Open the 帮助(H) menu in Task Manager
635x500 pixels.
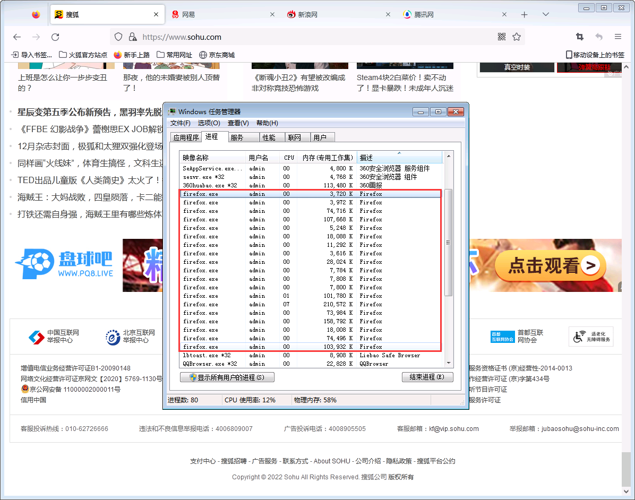coord(267,123)
